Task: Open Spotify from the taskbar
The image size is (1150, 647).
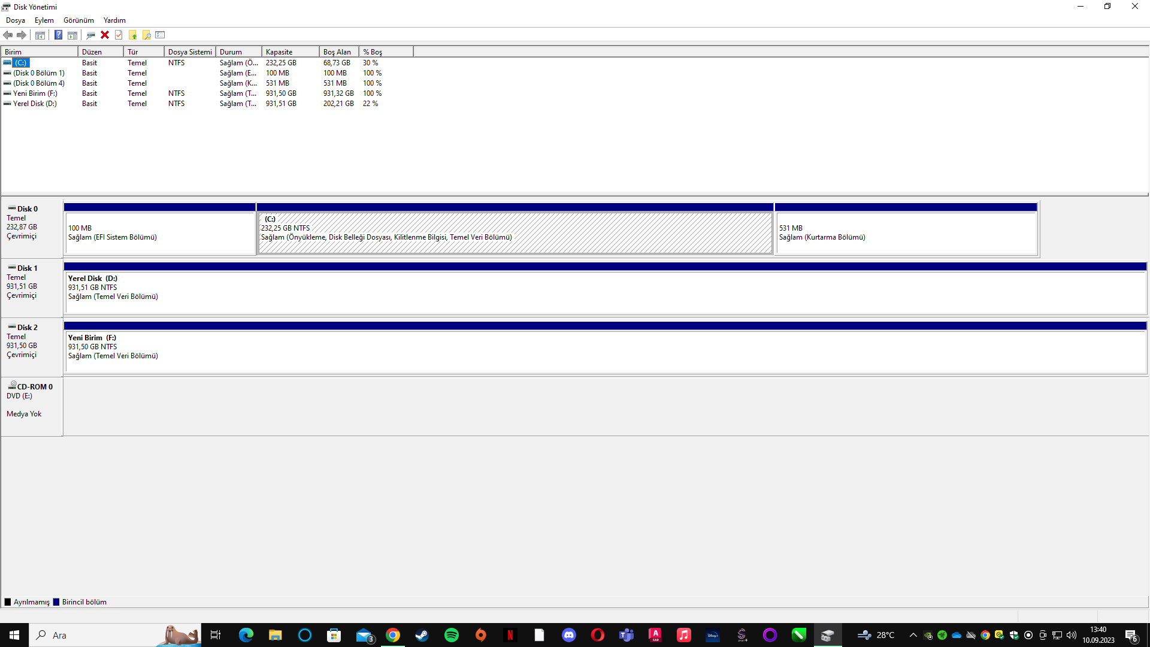Action: pyautogui.click(x=452, y=635)
